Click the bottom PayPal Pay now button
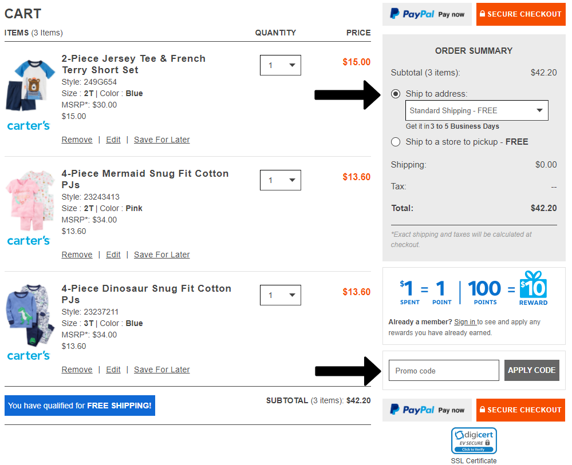 coord(427,410)
